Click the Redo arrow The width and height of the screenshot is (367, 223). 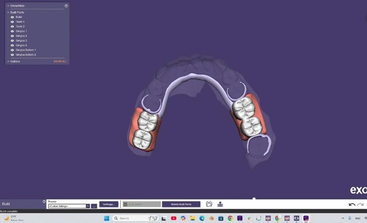[361, 205]
